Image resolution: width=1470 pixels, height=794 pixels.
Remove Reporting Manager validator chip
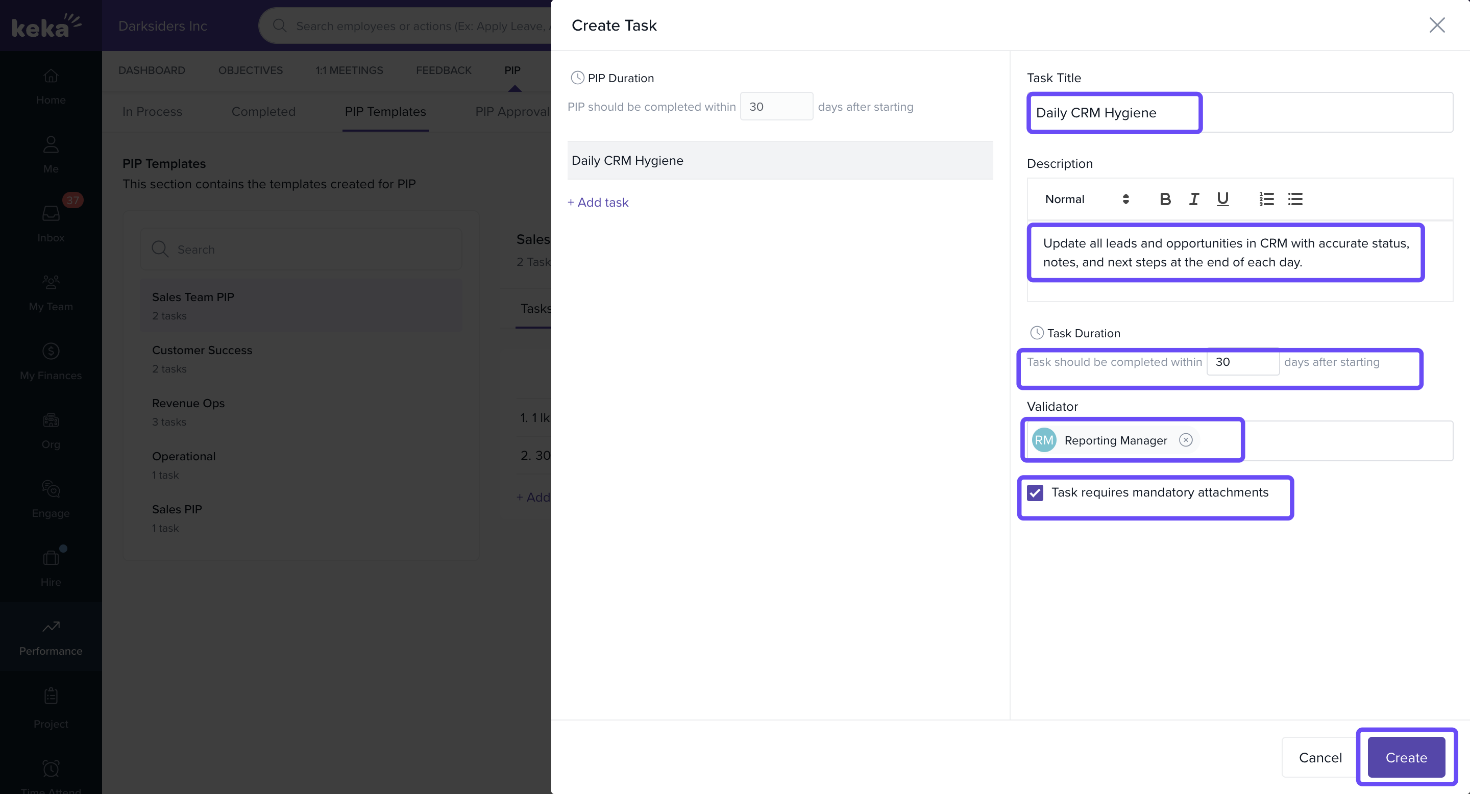coord(1186,440)
